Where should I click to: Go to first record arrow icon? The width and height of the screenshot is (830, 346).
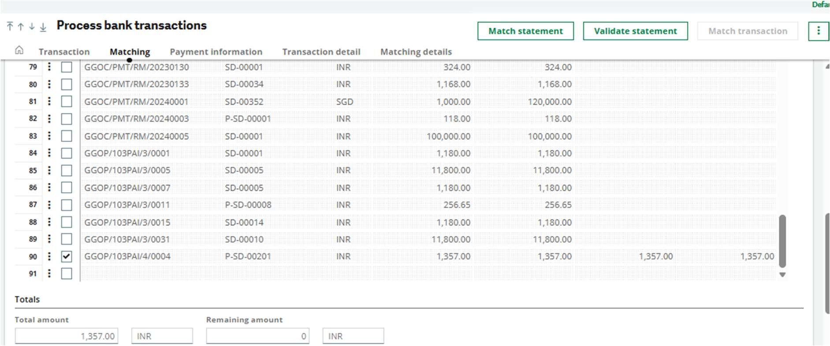[10, 26]
